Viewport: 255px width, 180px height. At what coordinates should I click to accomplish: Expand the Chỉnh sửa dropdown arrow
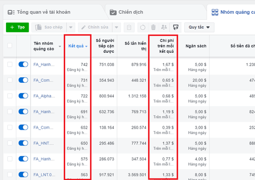pos(117,27)
